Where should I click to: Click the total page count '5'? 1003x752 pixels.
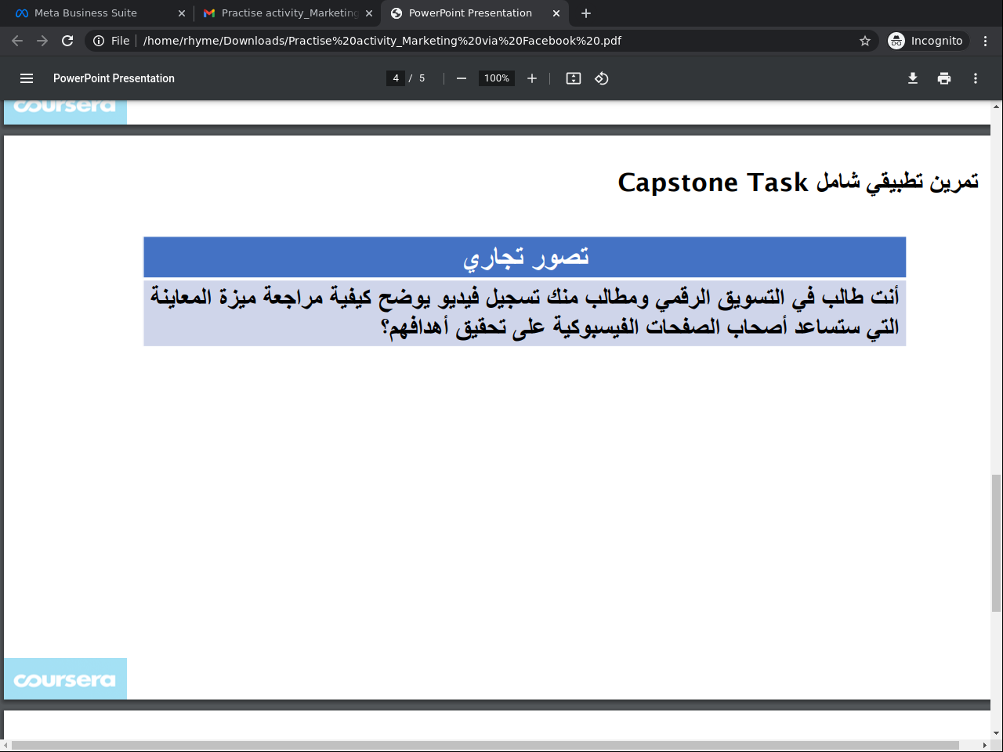[422, 78]
